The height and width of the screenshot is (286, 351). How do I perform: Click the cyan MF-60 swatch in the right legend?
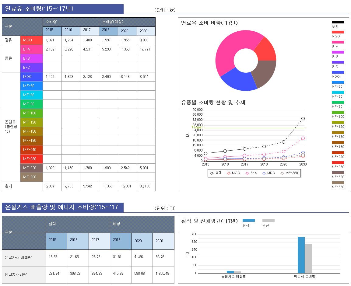pyautogui.click(x=338, y=92)
